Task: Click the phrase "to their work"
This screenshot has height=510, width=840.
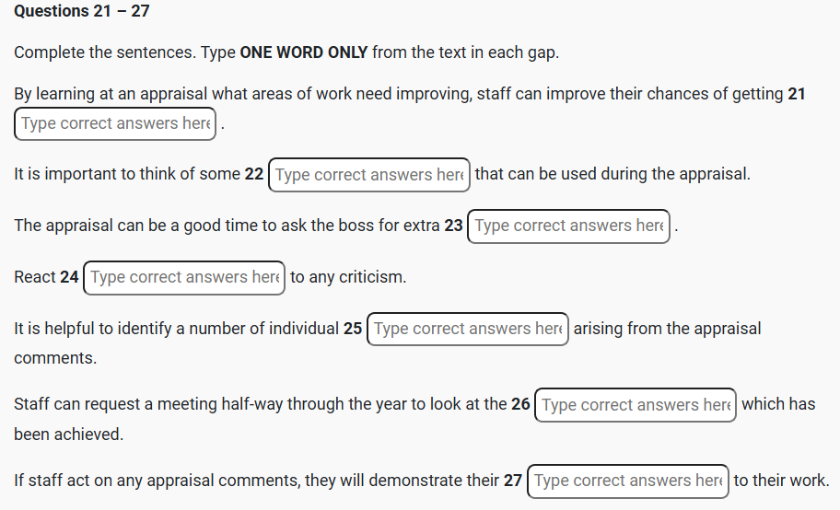Action: coord(781,481)
